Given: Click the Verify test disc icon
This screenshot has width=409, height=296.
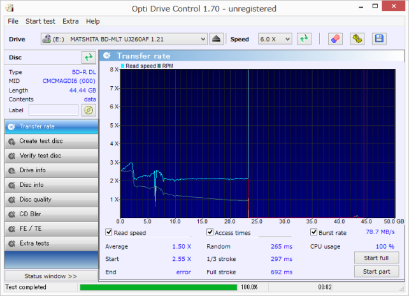Looking at the screenshot, I should click(x=11, y=156).
